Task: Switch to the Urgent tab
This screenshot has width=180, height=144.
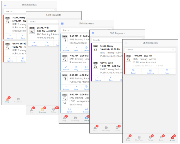Action: 172,137
